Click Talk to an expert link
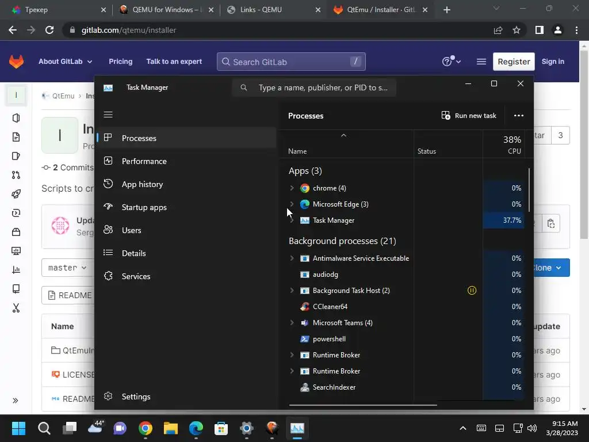 pos(174,62)
